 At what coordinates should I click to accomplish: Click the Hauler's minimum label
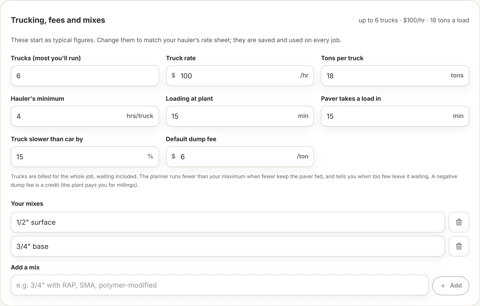37,98
